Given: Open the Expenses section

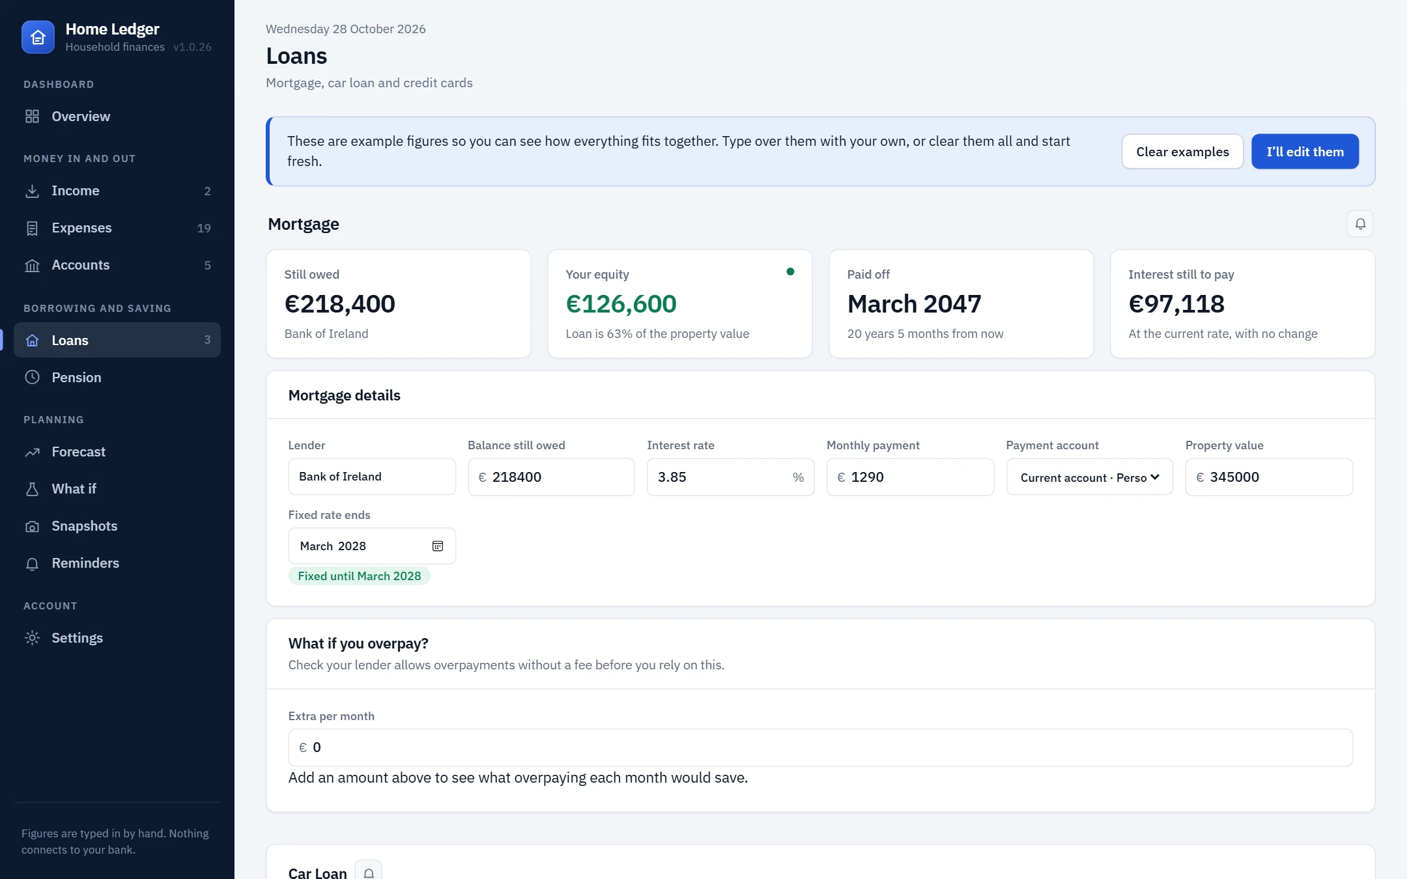Looking at the screenshot, I should click(x=117, y=228).
